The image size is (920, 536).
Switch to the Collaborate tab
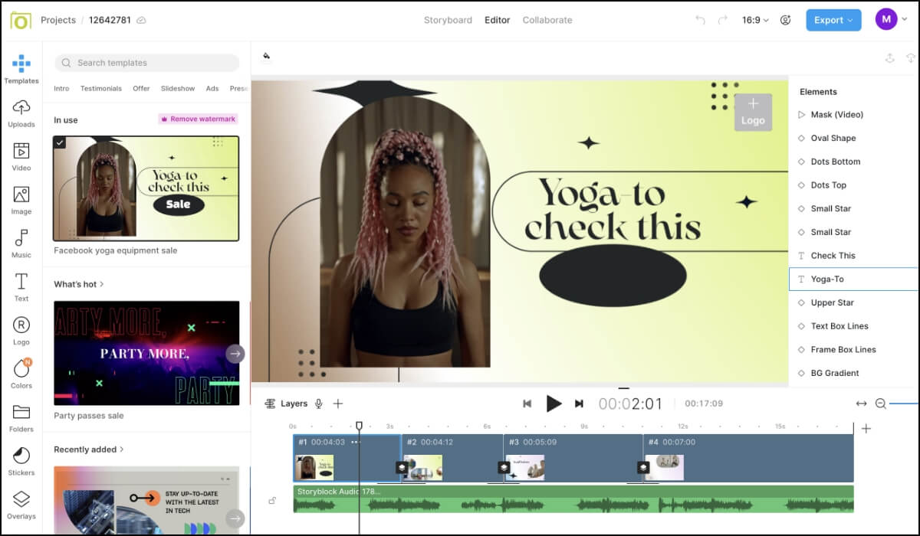click(x=547, y=20)
